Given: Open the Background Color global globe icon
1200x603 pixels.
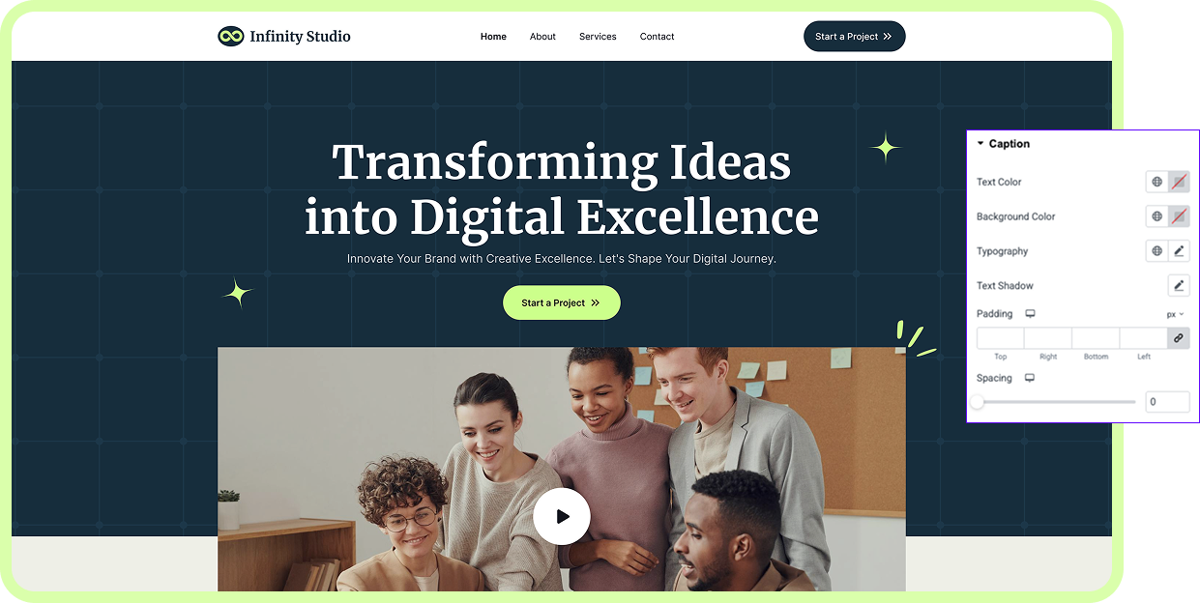Looking at the screenshot, I should click(x=1156, y=216).
